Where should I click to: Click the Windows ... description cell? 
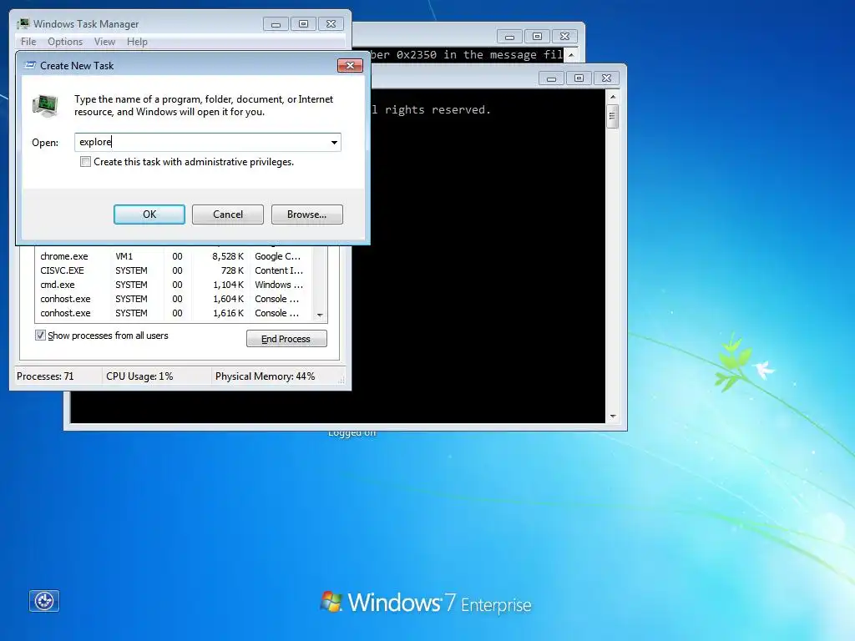279,285
